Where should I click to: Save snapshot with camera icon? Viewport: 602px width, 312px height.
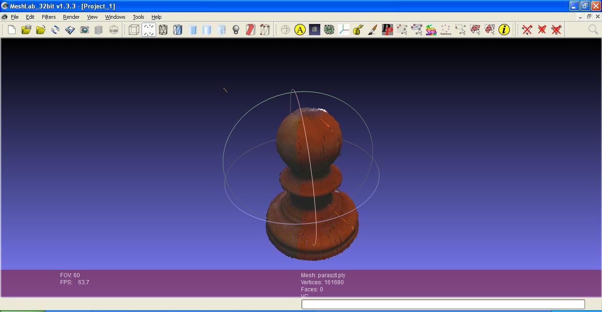click(84, 30)
